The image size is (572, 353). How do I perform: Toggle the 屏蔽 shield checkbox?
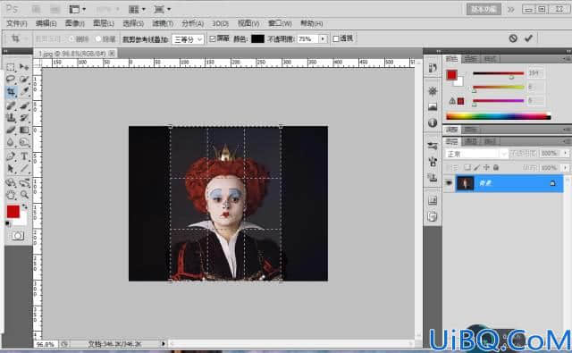(x=213, y=38)
